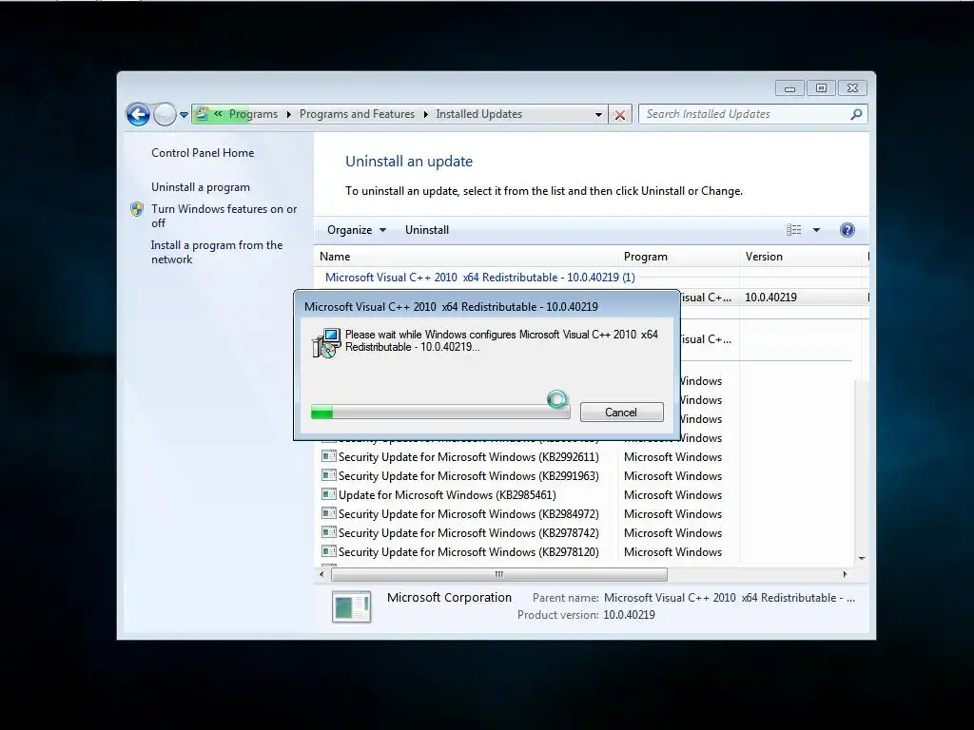
Task: Click the vertical scrollbar down arrow
Action: click(862, 558)
